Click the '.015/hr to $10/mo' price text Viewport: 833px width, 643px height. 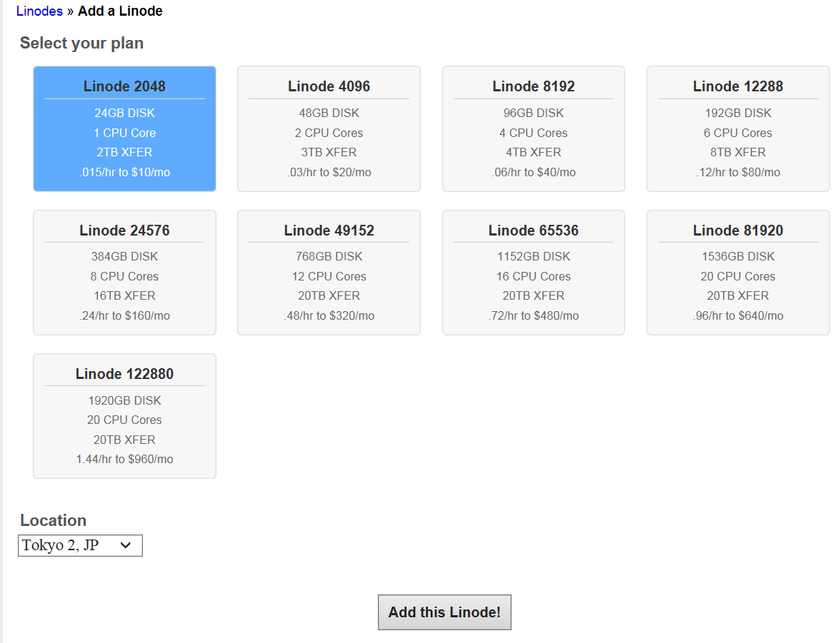tap(125, 172)
